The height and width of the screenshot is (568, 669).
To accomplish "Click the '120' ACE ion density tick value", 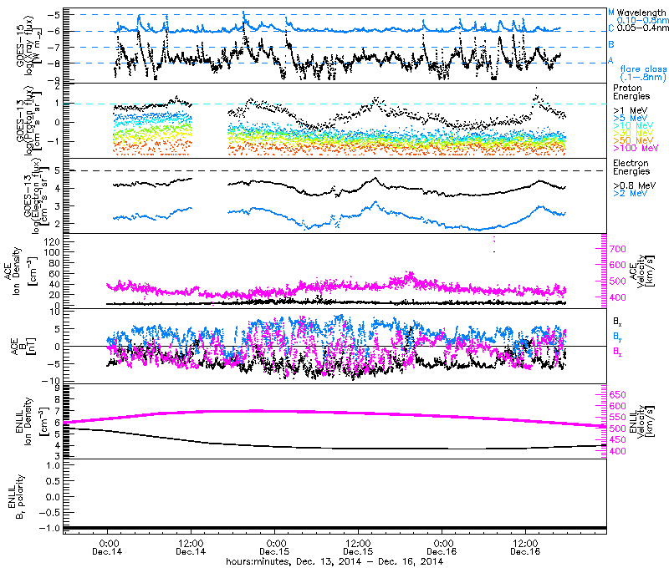I will (52, 241).
